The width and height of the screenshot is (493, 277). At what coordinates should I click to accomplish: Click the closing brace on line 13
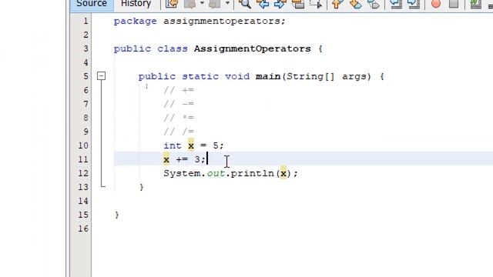point(142,187)
